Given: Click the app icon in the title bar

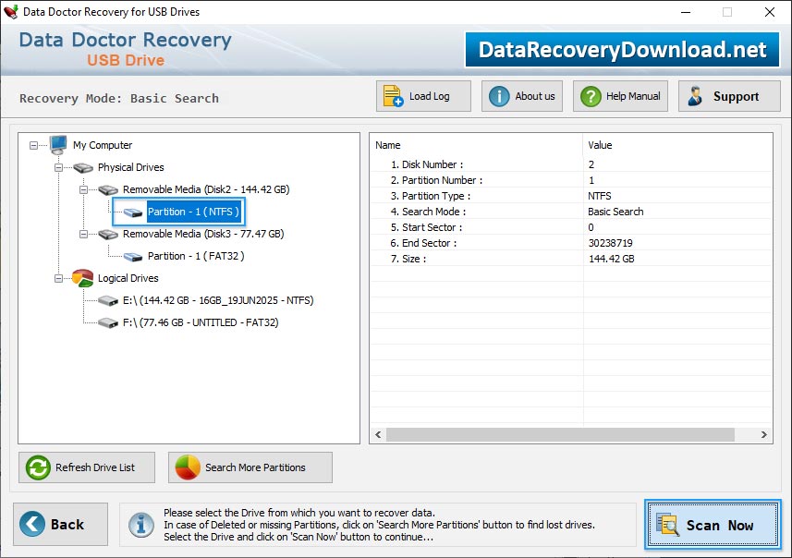Looking at the screenshot, I should [10, 12].
